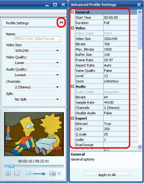The image size is (144, 183).
Task: Select the Sample Rate value 44100
Action: (120, 102)
